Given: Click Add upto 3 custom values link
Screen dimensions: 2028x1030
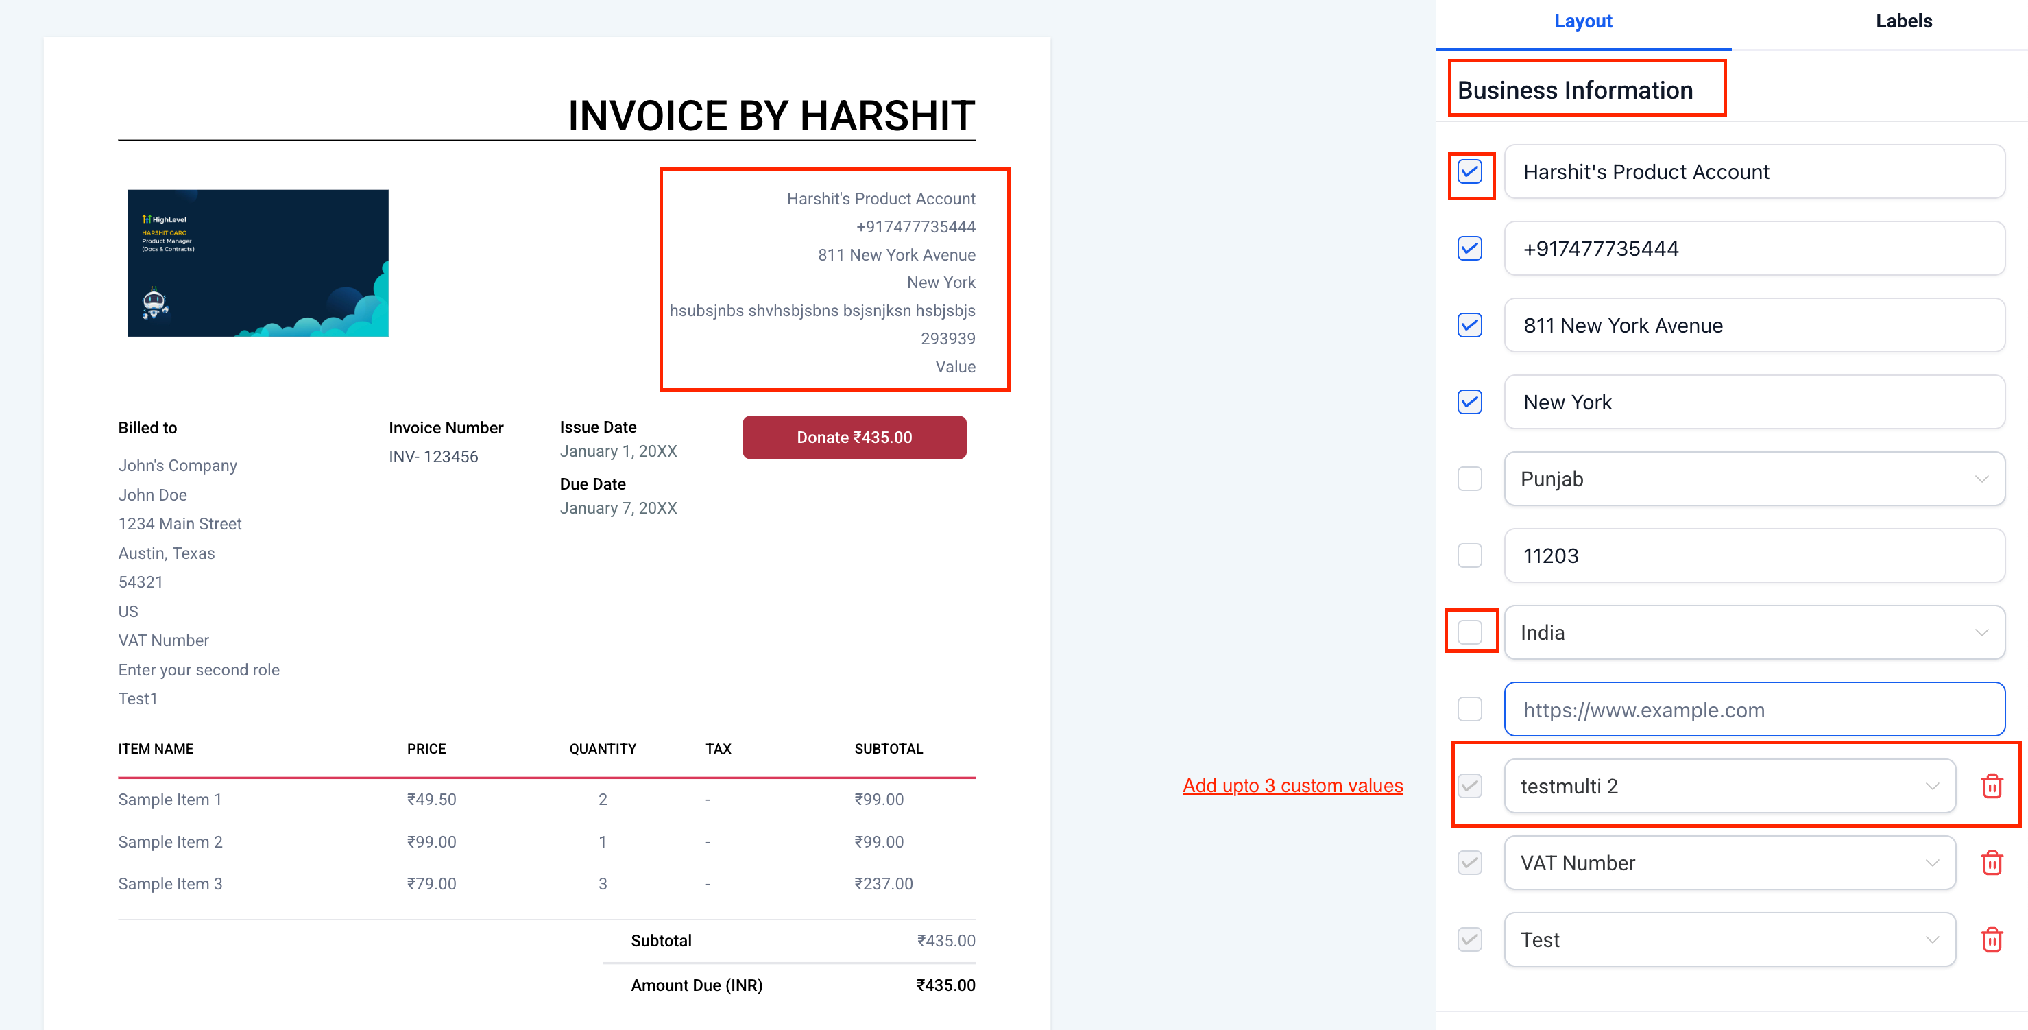Looking at the screenshot, I should point(1292,785).
